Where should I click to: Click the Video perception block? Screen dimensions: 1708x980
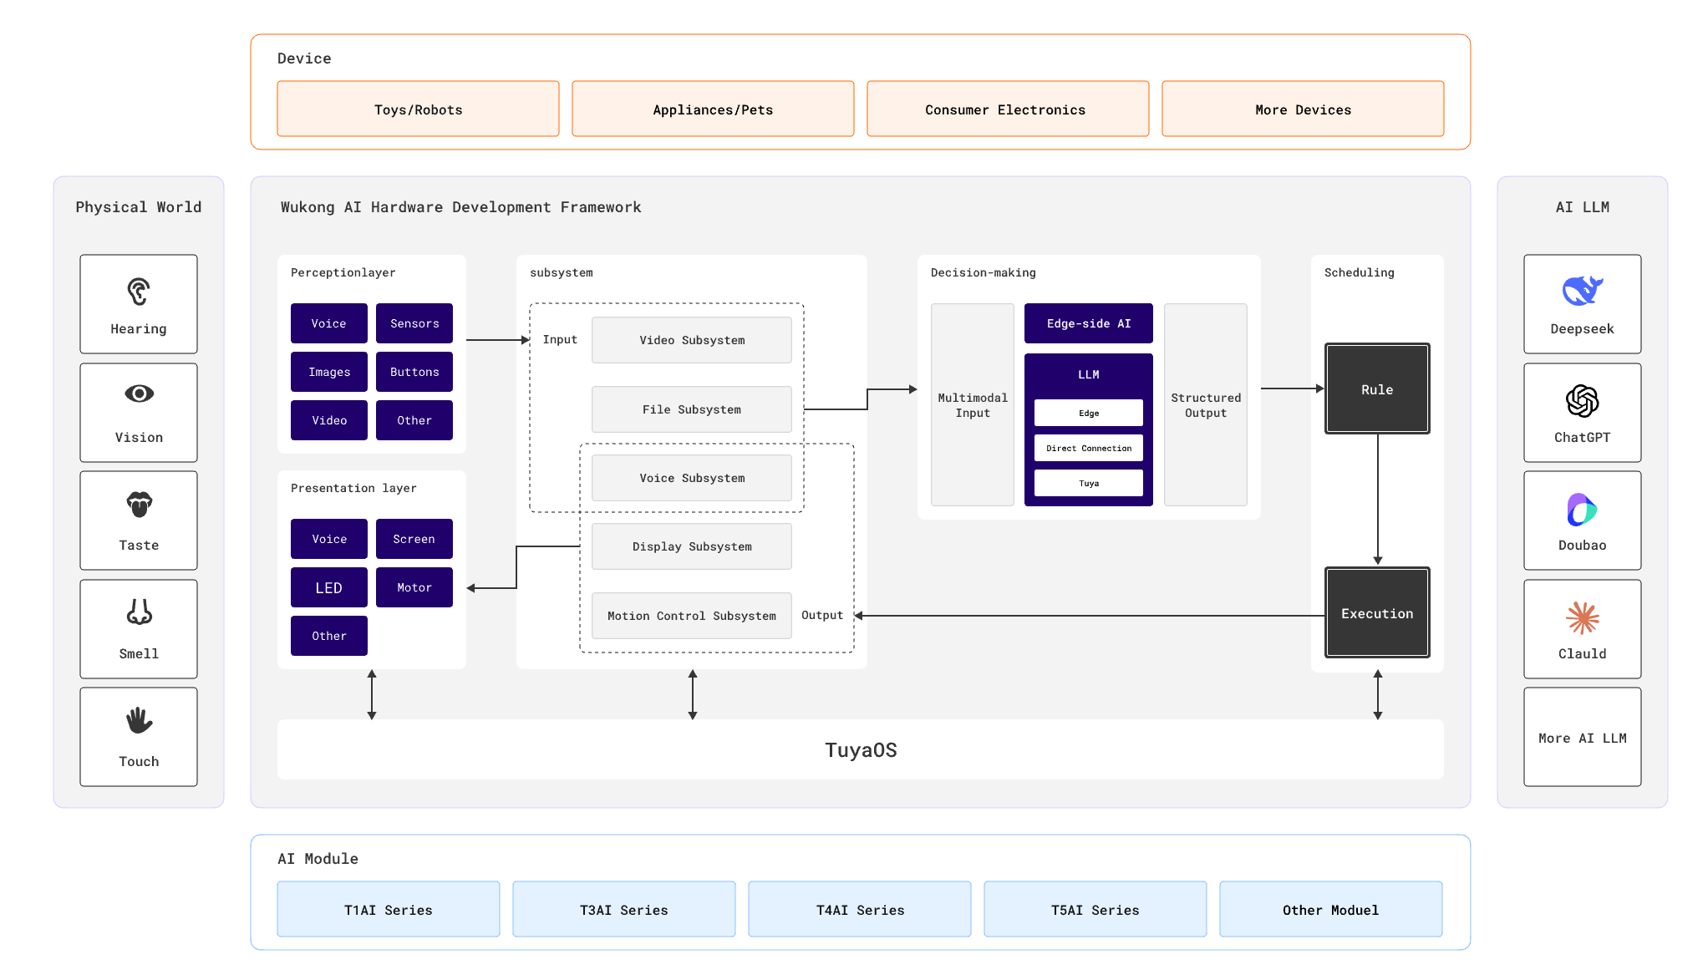tap(329, 420)
